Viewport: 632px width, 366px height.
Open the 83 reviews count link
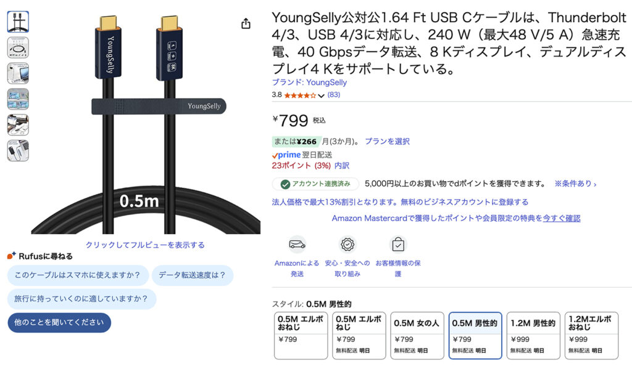point(334,95)
